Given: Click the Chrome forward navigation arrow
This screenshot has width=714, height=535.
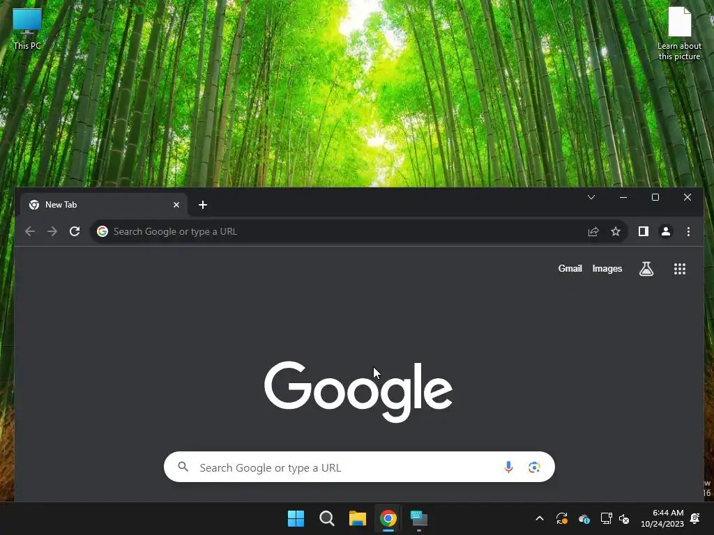Looking at the screenshot, I should [x=52, y=231].
